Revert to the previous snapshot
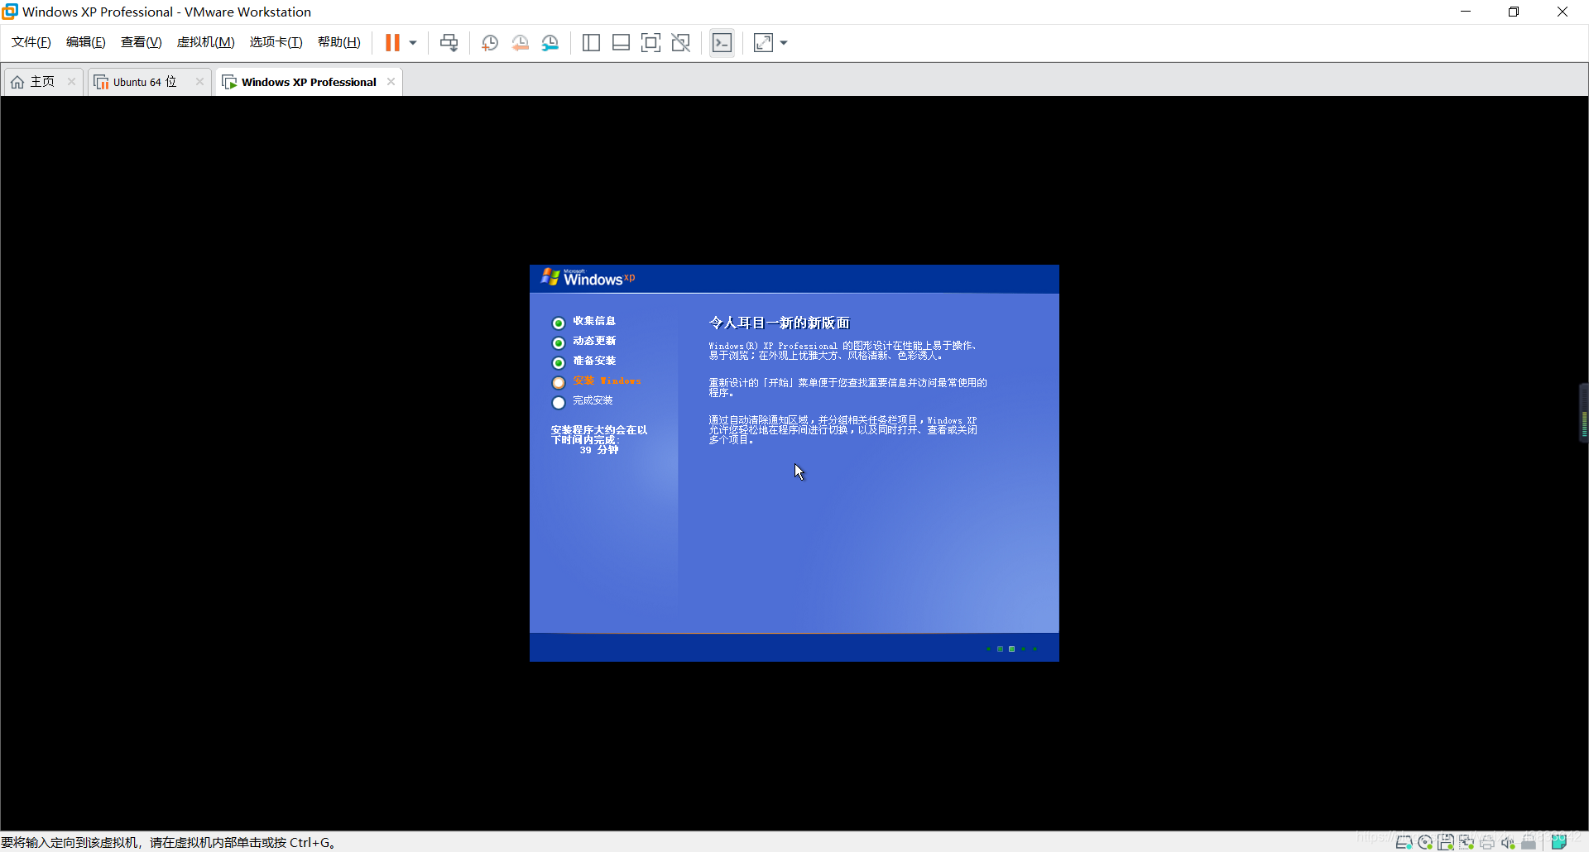 point(520,43)
